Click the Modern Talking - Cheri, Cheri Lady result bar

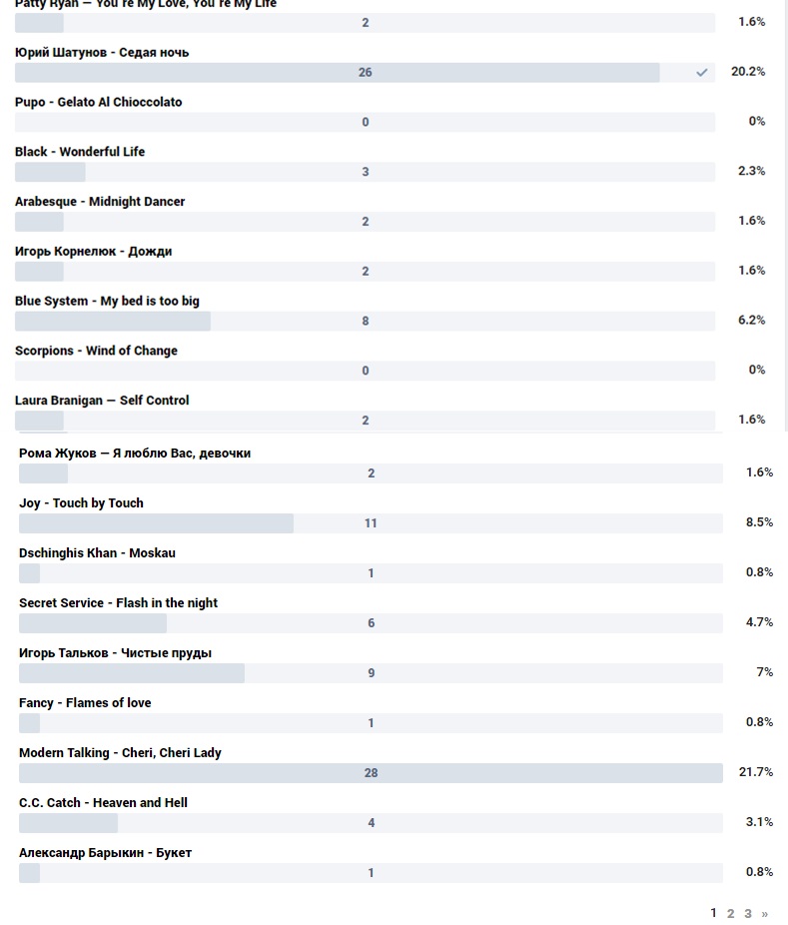[x=371, y=773]
